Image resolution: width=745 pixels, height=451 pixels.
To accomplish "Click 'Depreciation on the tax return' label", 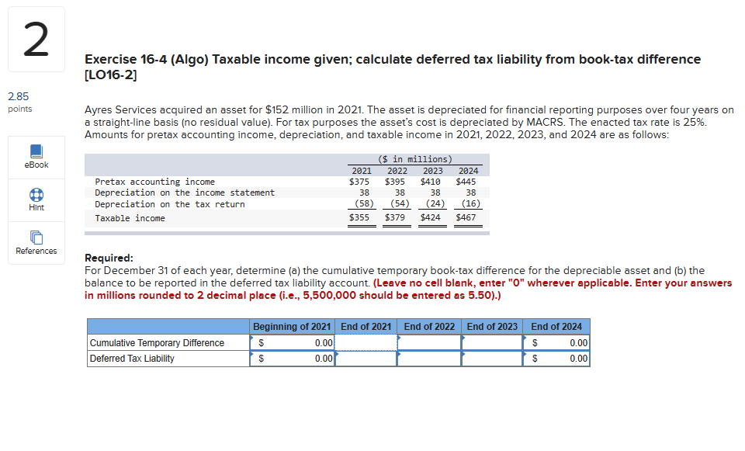I will click(x=170, y=204).
